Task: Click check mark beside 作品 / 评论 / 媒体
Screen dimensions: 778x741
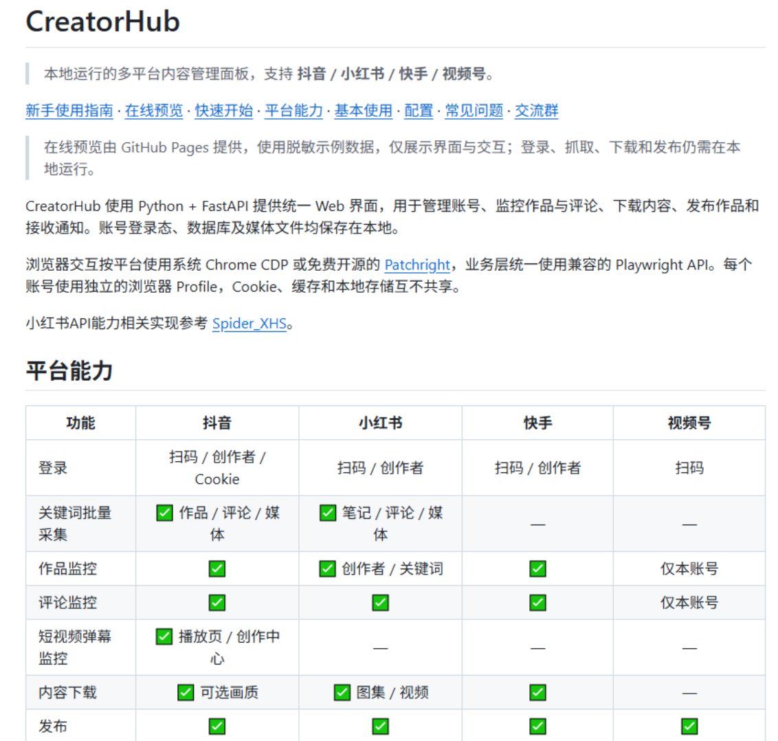Action: (164, 513)
